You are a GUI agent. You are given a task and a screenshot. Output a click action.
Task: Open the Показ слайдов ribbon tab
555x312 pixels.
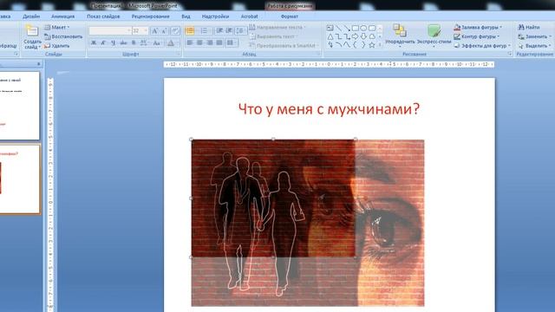point(103,16)
